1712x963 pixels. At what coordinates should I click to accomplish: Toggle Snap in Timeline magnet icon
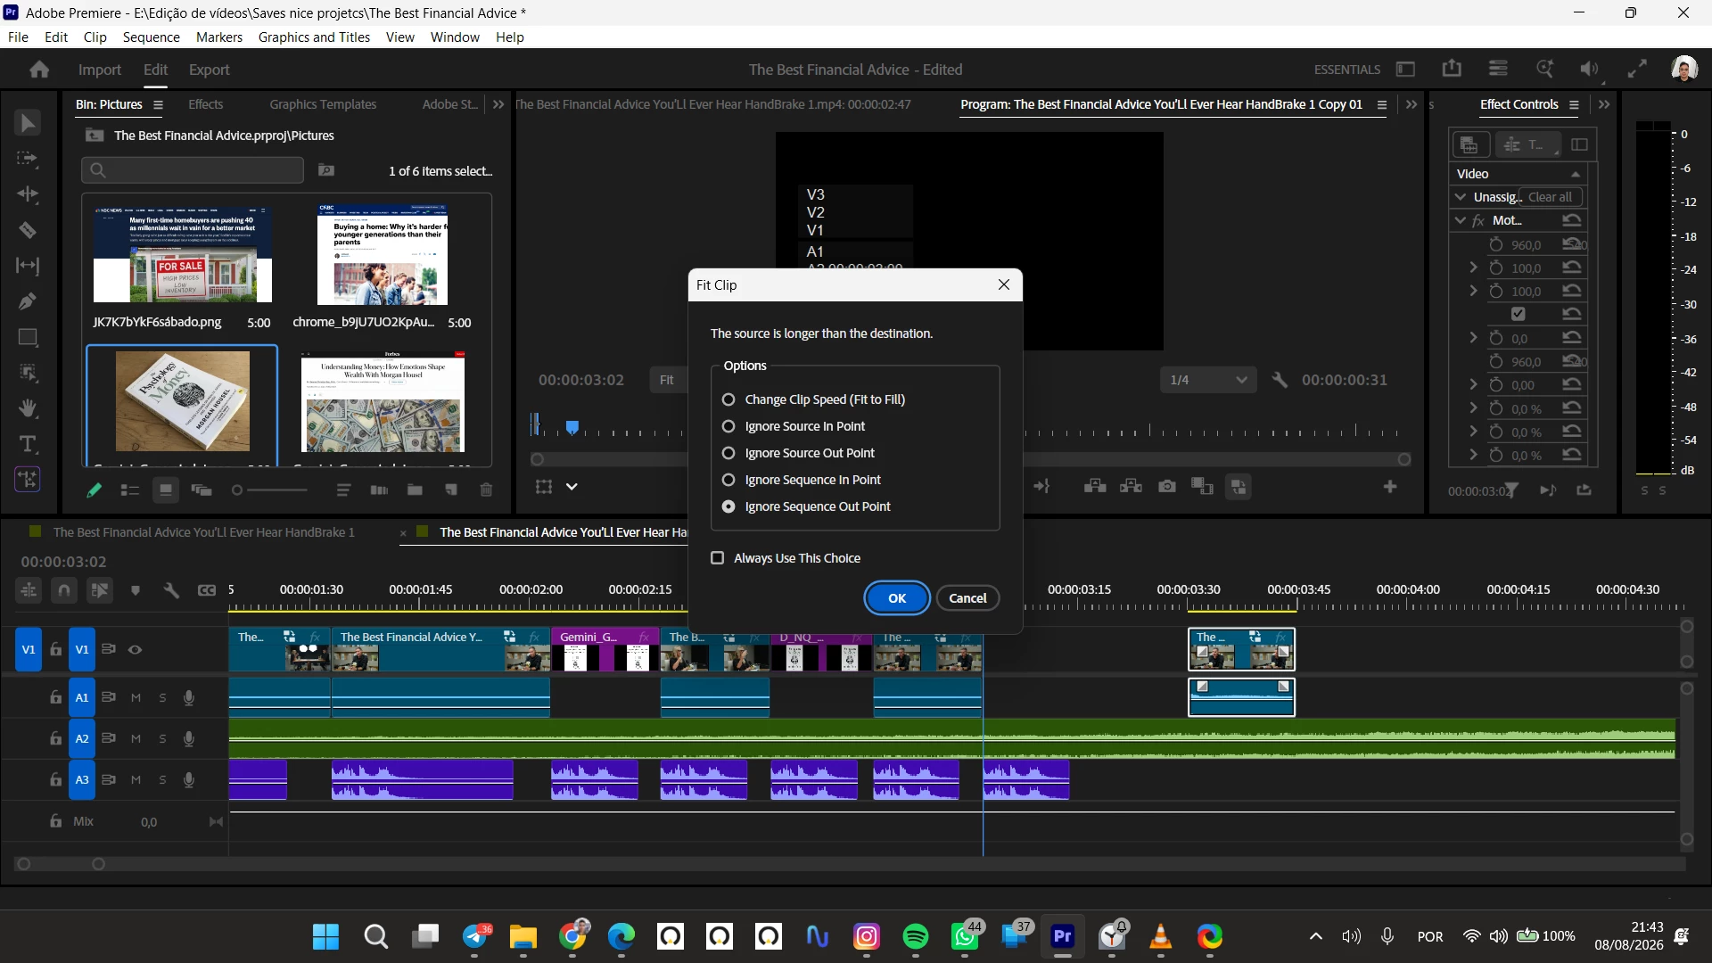point(64,590)
